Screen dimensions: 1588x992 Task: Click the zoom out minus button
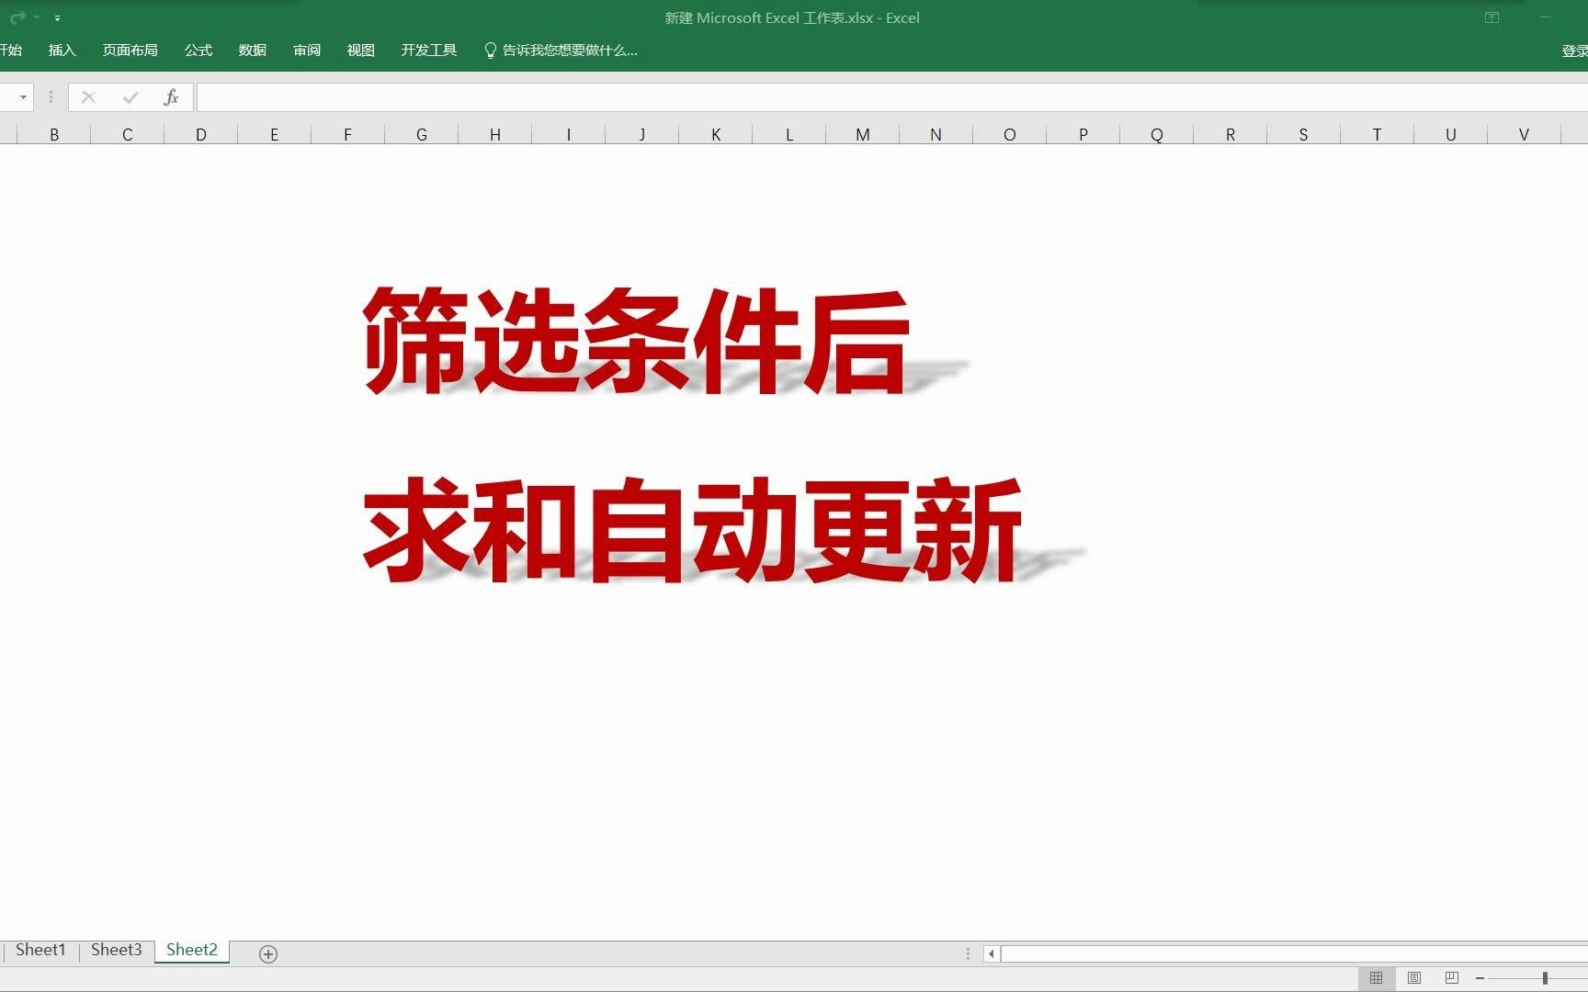(1480, 978)
